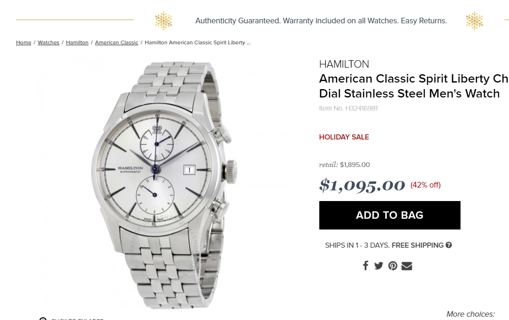The height and width of the screenshot is (320, 509).
Task: Click the American Classic Spirit Liberty product title
Action: point(410,86)
